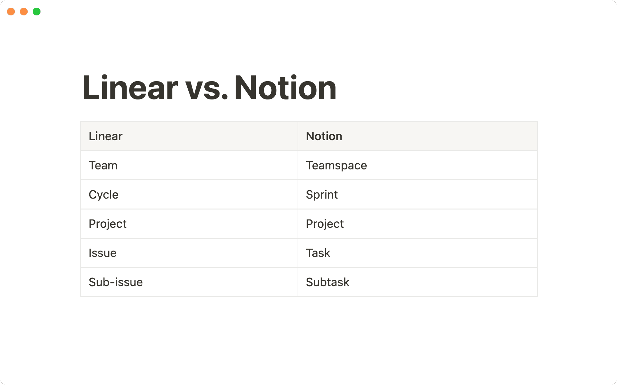The image size is (617, 385).
Task: Click "Project" in the Notion column
Action: click(x=325, y=224)
